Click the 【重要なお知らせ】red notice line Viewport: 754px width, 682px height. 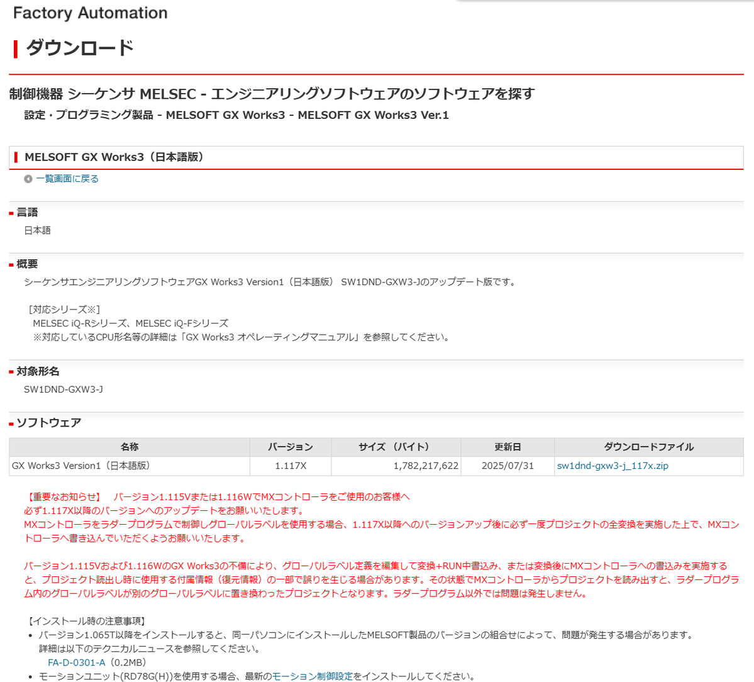pyautogui.click(x=217, y=497)
